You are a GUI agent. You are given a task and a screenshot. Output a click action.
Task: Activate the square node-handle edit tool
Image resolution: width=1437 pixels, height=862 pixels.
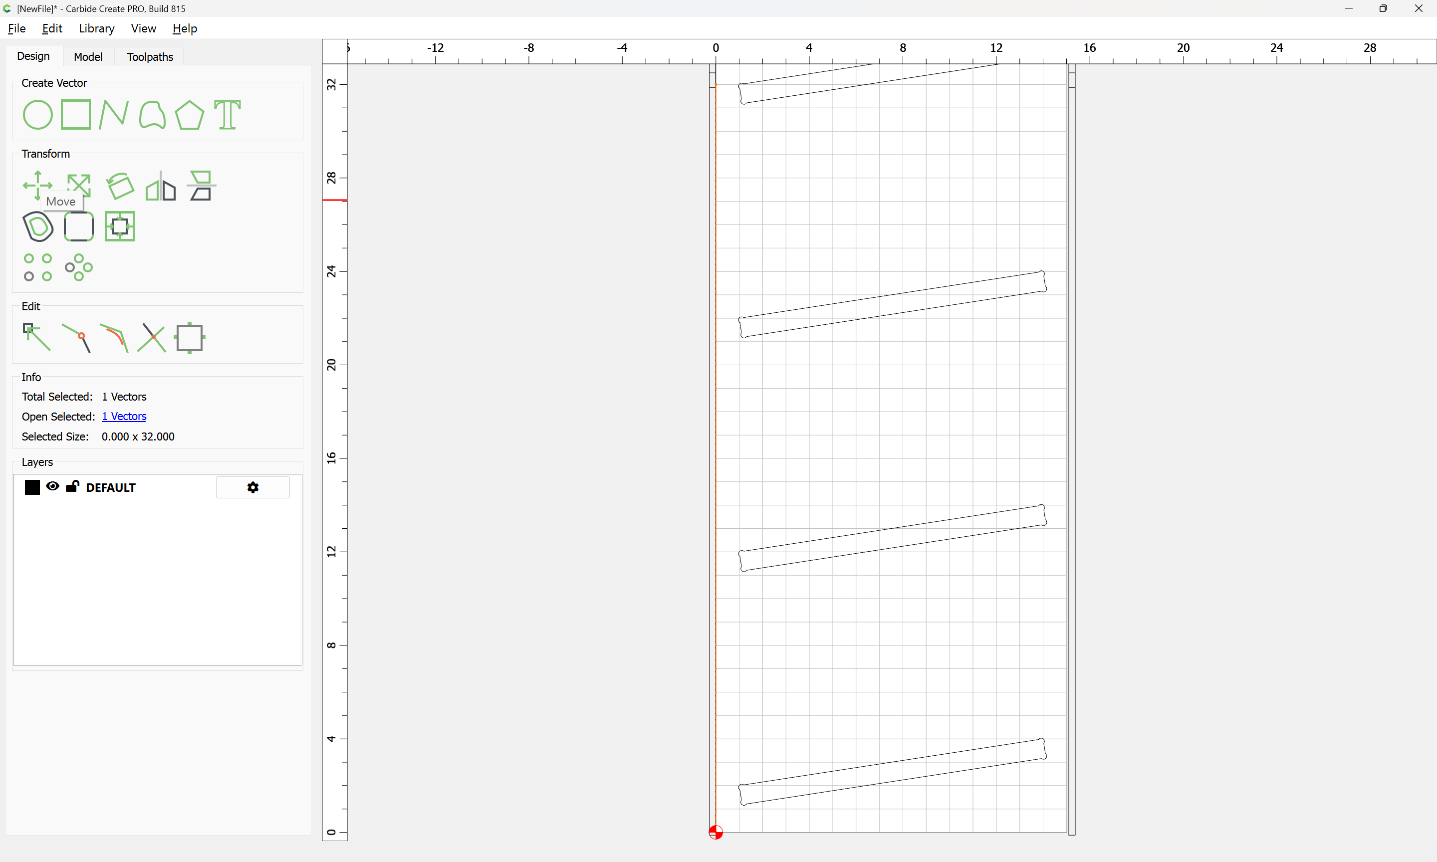pos(189,338)
